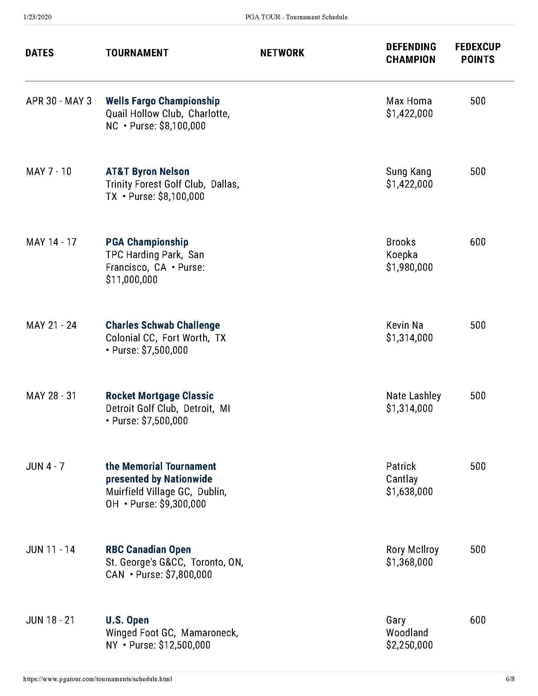The height and width of the screenshot is (696, 538).
Task: Open the Rocket Mortgage Classic link
Action: point(160,396)
